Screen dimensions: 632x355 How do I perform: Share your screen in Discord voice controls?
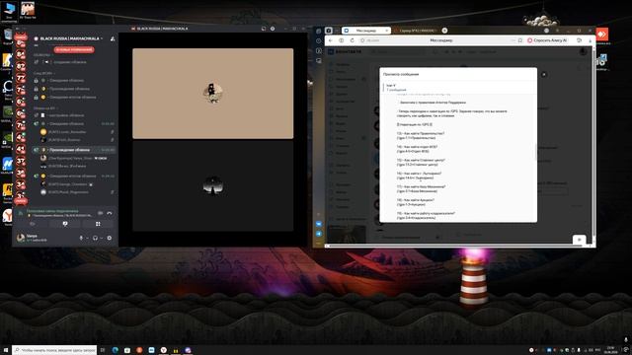click(65, 224)
